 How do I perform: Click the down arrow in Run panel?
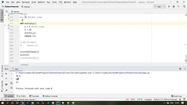click(x=11, y=78)
